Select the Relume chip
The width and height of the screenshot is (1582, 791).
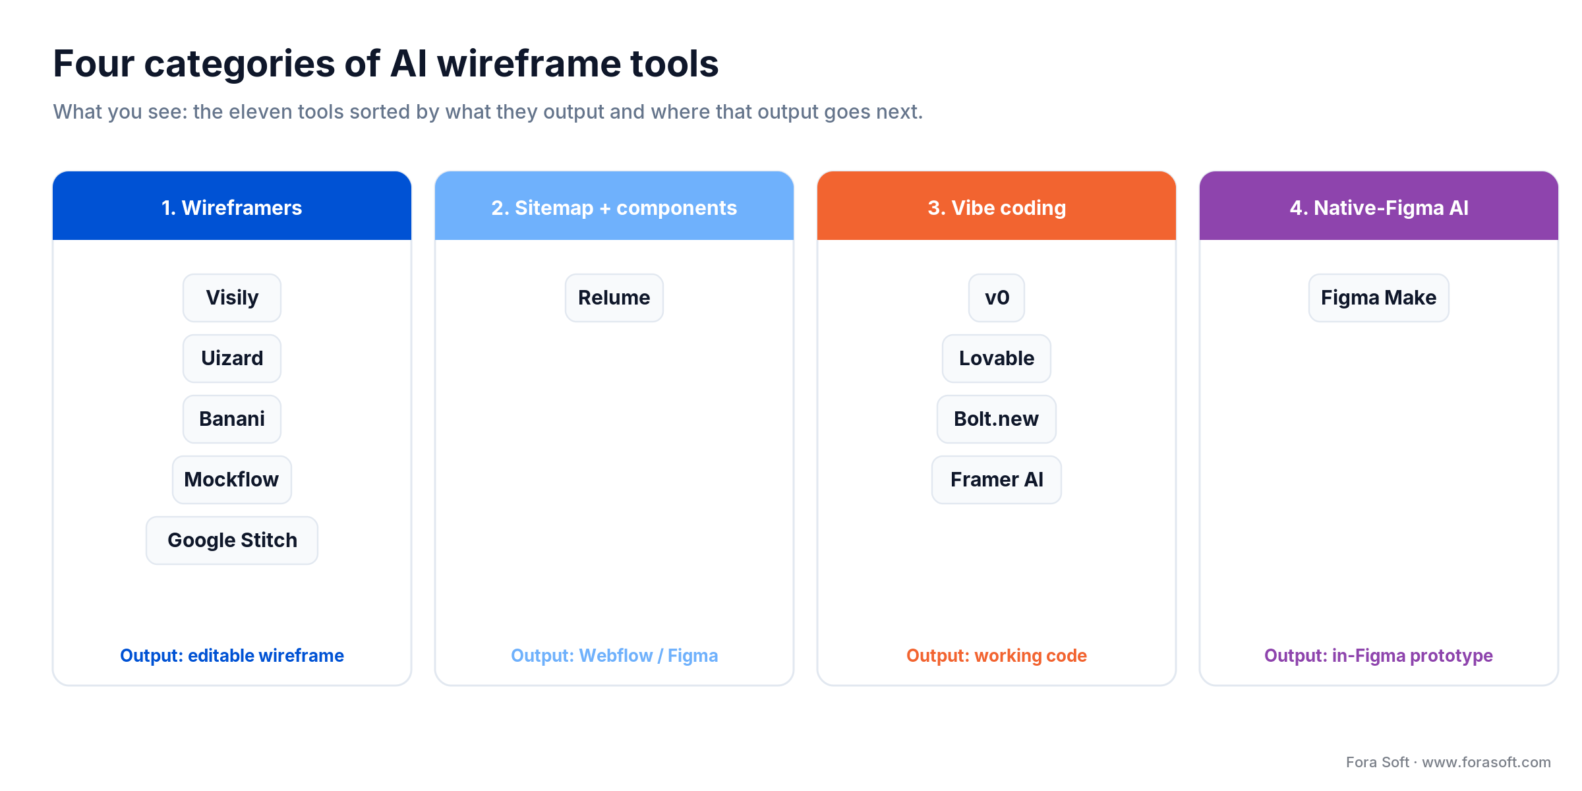614,298
